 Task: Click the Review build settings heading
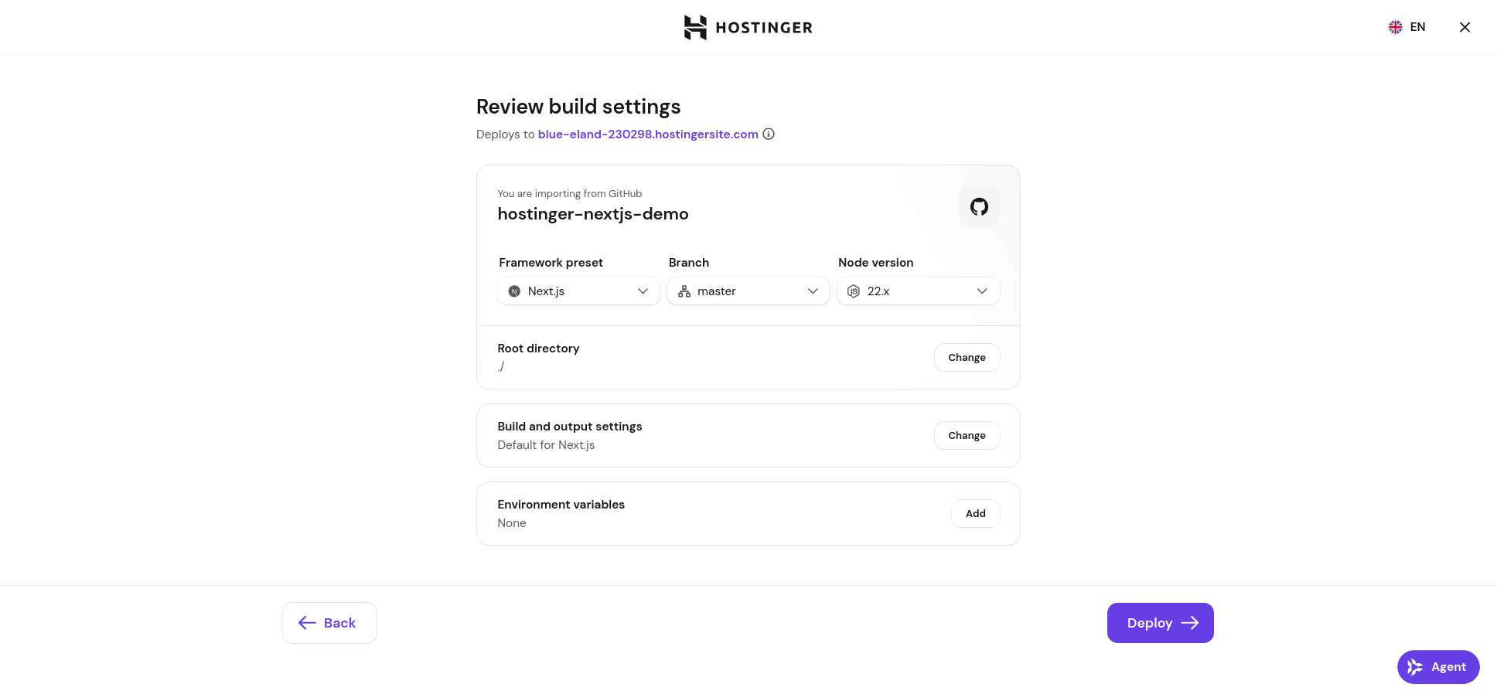pos(578,107)
